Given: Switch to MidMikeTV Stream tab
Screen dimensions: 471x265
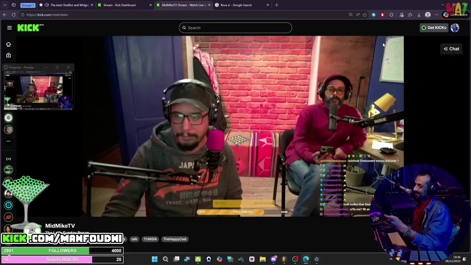Looking at the screenshot, I should [184, 5].
